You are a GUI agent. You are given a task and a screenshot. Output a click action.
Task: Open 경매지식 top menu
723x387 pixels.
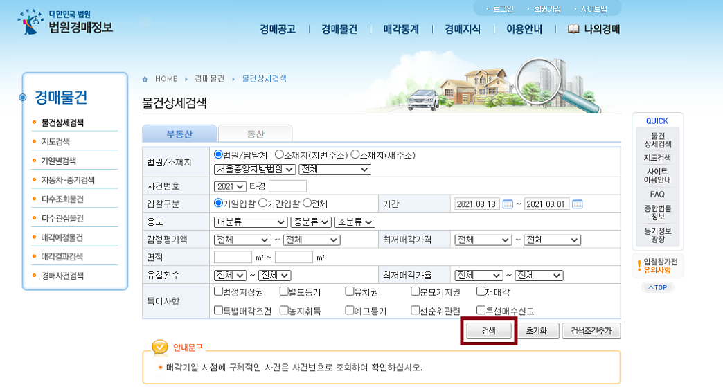pyautogui.click(x=463, y=30)
